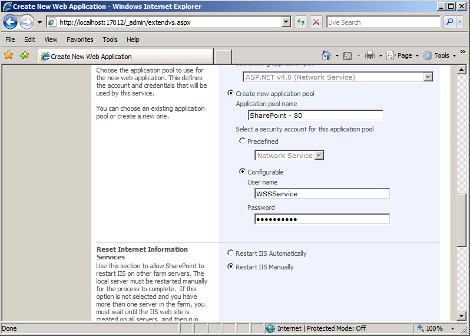Viewport: 470px width, 336px height.
Task: Click the zoom level magnifier icon
Action: pos(421,328)
